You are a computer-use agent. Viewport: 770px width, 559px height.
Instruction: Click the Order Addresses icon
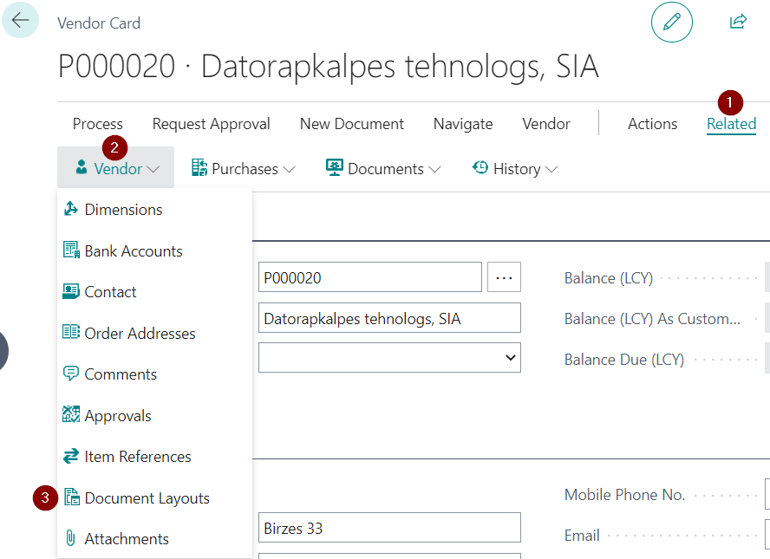[71, 333]
